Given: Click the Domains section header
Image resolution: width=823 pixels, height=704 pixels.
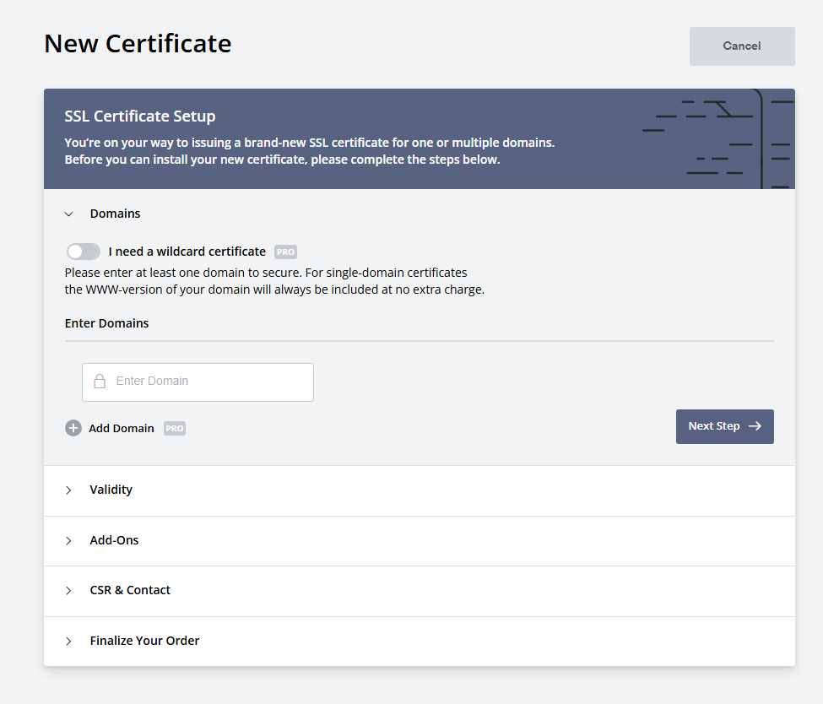Looking at the screenshot, I should click(x=115, y=214).
